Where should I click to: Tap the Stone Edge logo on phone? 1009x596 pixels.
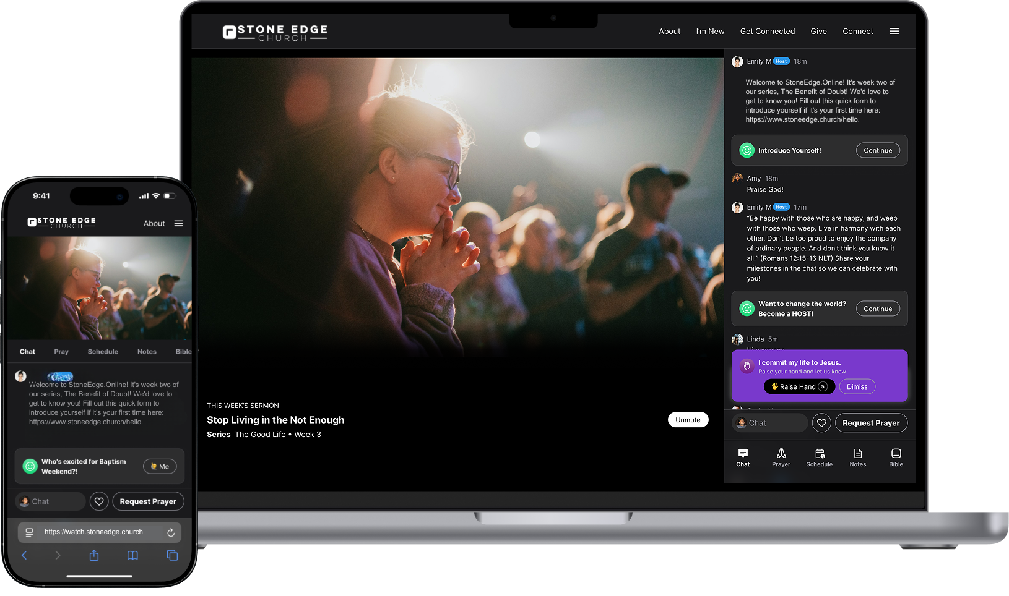(x=62, y=223)
